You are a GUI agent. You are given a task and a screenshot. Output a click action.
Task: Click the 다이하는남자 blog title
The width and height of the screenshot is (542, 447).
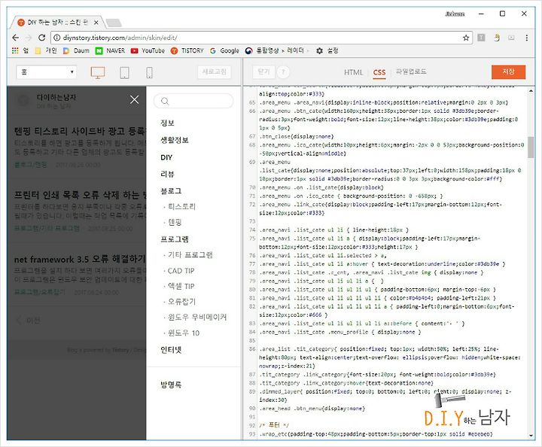pos(56,97)
